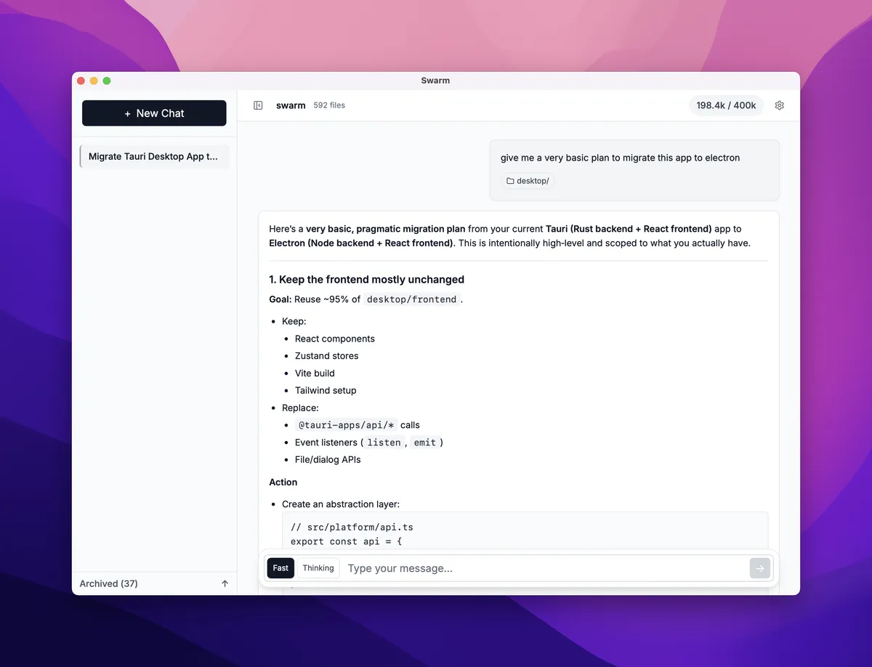This screenshot has height=667, width=872.
Task: Minimize the window using the yellow button
Action: click(x=94, y=81)
